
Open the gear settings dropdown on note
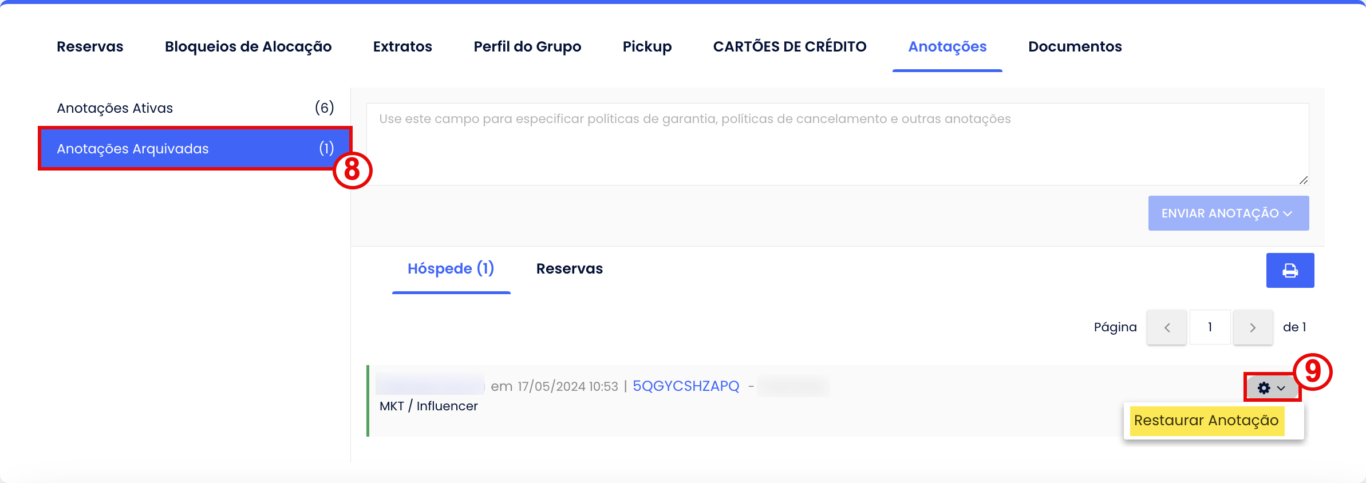(x=1271, y=388)
